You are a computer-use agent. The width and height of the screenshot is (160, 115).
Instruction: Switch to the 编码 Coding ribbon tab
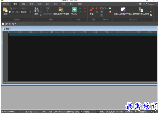click(47, 4)
